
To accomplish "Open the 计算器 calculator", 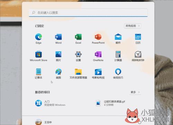I will 118,56.
